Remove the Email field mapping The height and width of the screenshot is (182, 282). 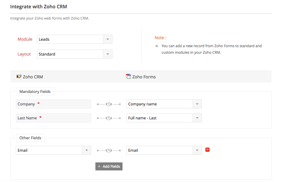[x=207, y=150]
